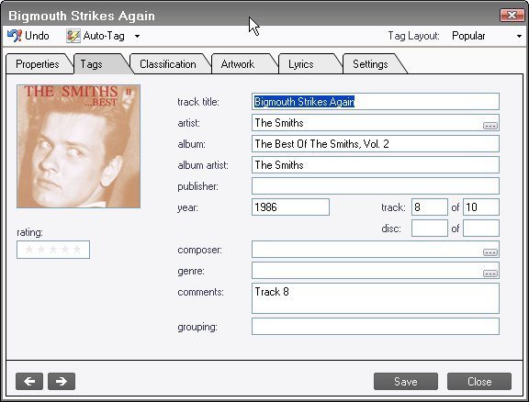
Task: Click the track number field
Action: 430,207
